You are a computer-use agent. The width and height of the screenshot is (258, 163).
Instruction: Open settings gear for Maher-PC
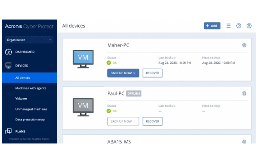click(244, 45)
